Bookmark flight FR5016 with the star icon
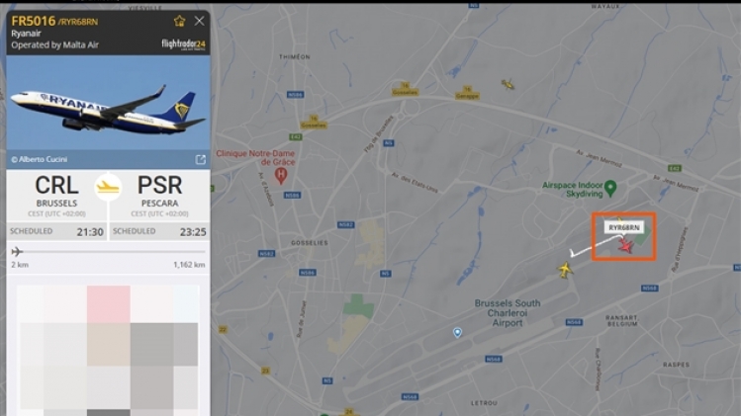This screenshot has height=416, width=741. (180, 21)
